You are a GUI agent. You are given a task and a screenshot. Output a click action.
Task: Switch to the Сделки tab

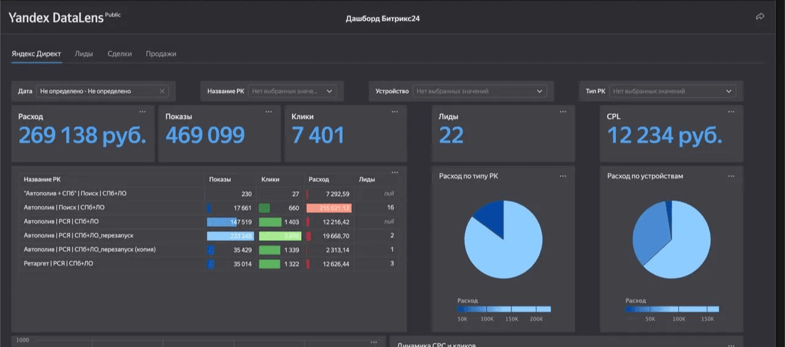point(120,53)
